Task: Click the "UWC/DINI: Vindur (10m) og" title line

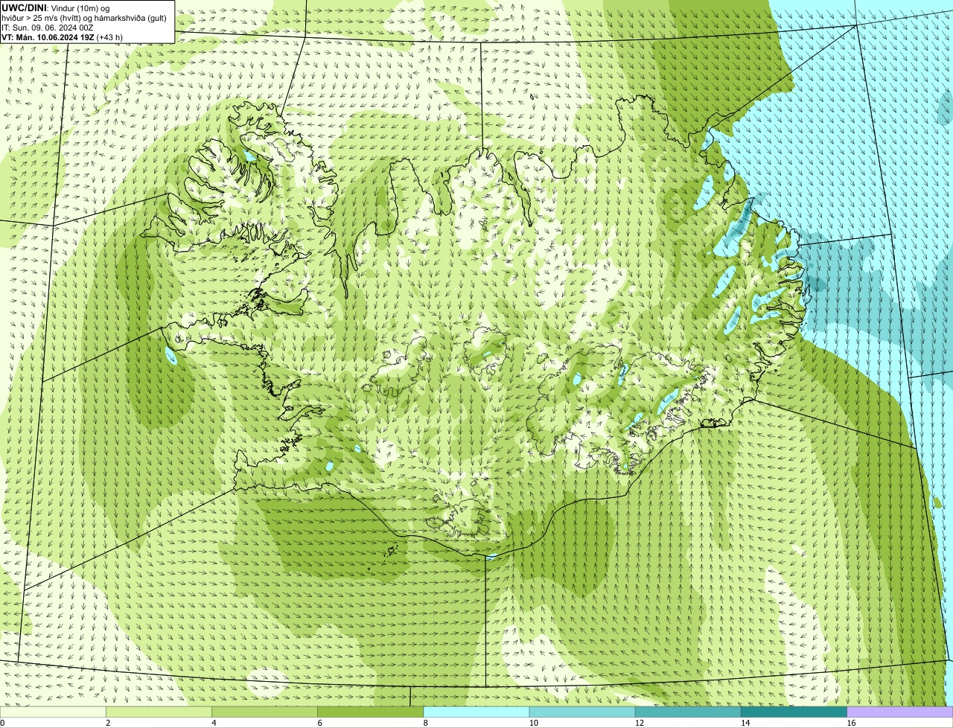Action: click(x=56, y=7)
